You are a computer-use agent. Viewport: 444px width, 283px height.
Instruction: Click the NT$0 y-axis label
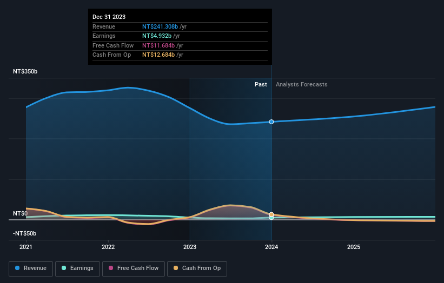pyautogui.click(x=21, y=213)
